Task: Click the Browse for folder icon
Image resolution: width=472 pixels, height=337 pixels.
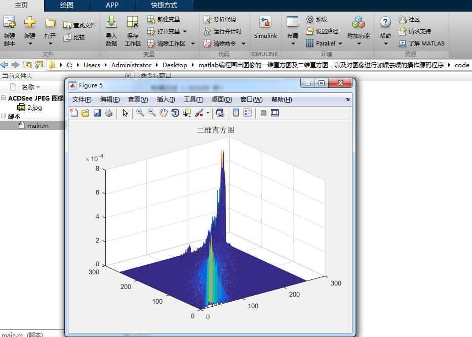Action: click(x=39, y=65)
